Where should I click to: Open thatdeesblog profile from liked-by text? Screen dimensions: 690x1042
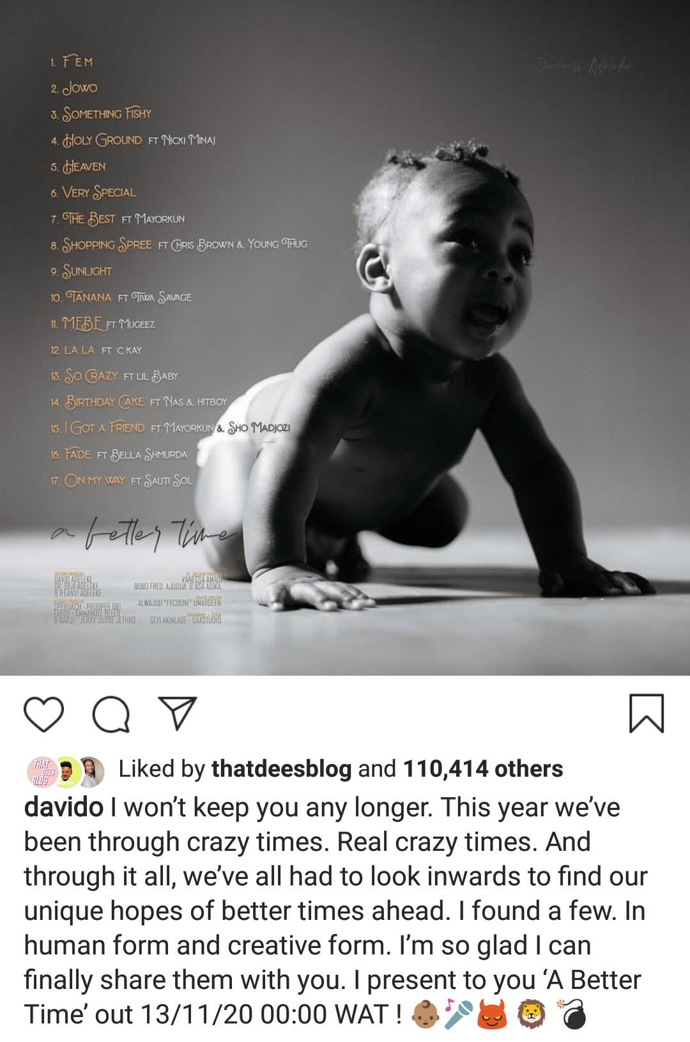tap(282, 769)
